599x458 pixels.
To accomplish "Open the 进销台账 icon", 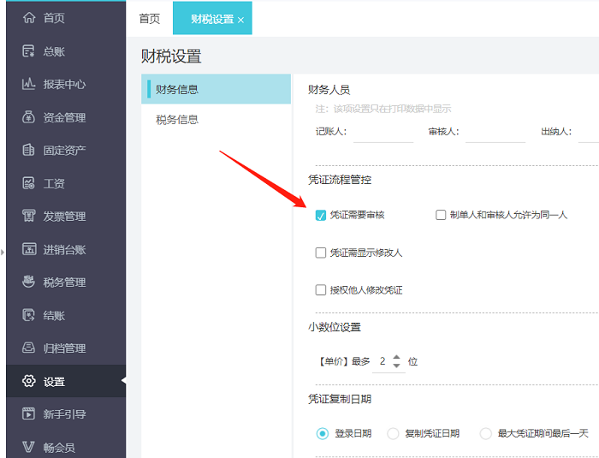I will pyautogui.click(x=29, y=249).
